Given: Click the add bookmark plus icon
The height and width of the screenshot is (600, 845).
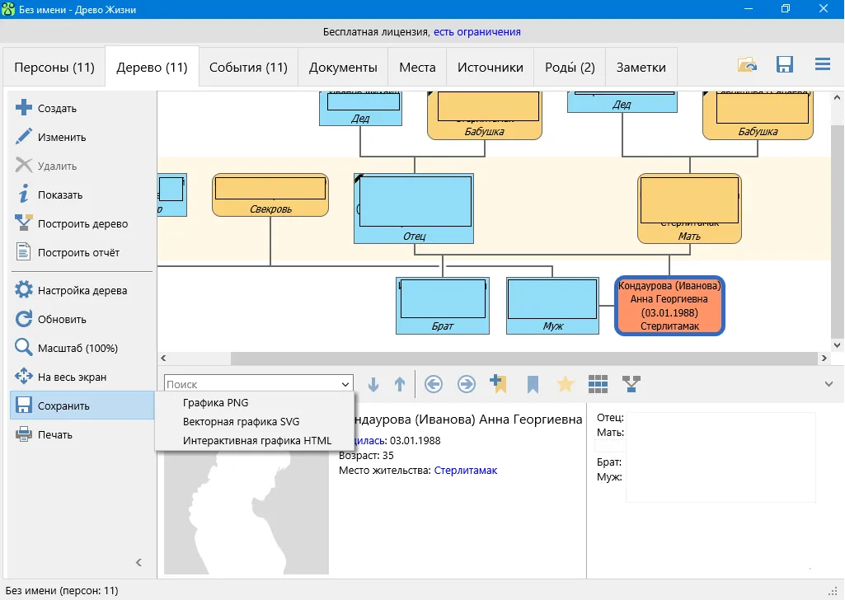Looking at the screenshot, I should (499, 384).
